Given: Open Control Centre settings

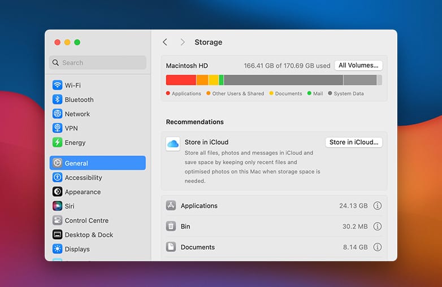Looking at the screenshot, I should tap(98, 220).
